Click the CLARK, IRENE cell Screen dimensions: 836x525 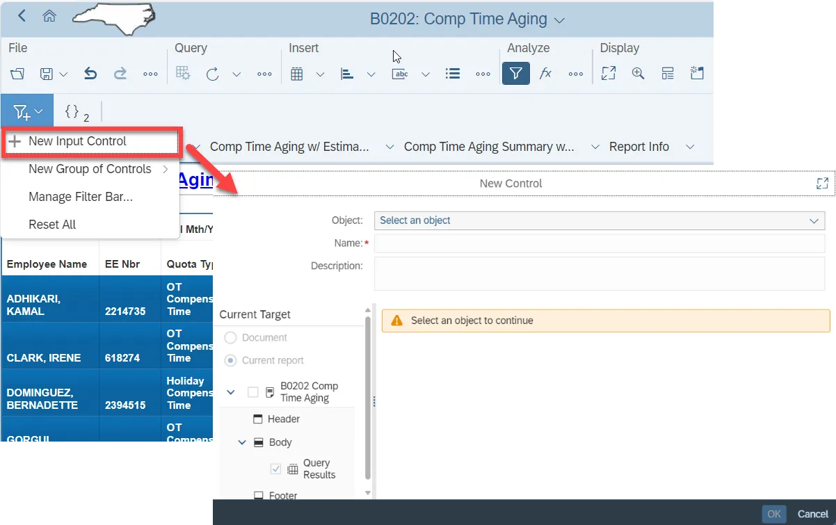pos(50,346)
